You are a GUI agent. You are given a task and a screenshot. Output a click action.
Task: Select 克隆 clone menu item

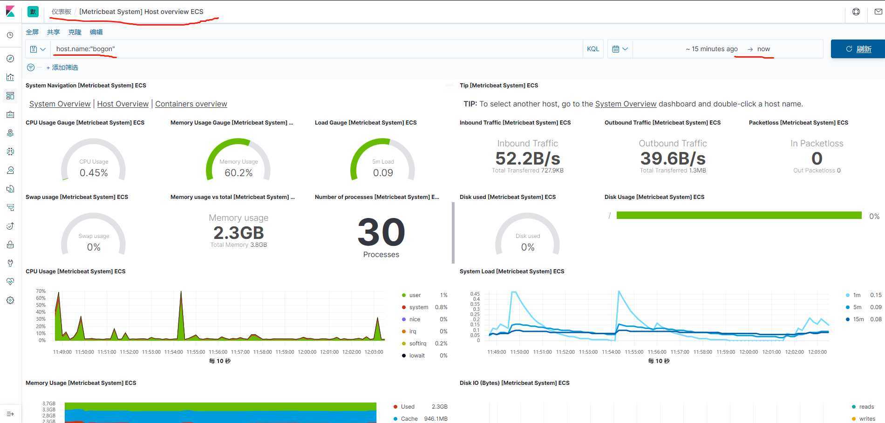tap(75, 32)
